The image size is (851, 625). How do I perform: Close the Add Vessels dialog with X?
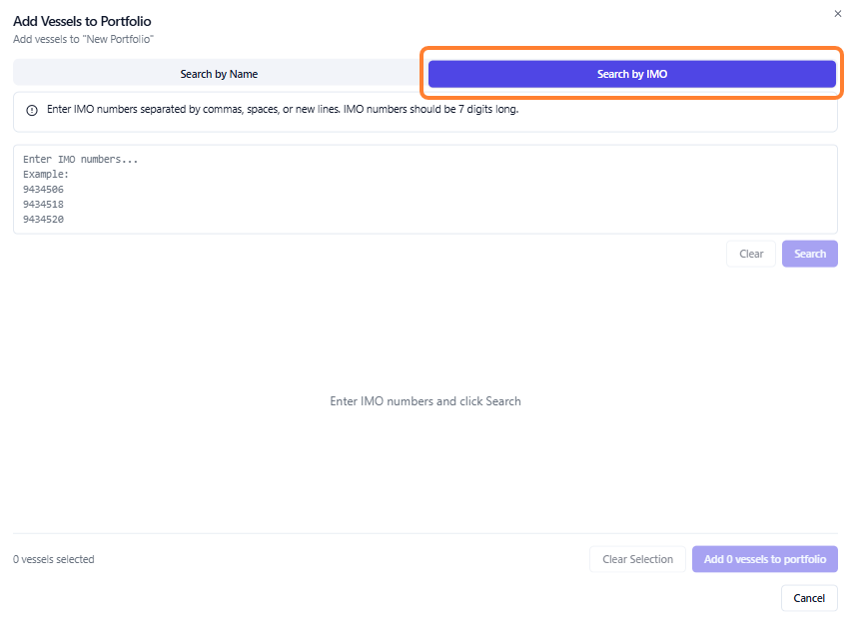pos(837,14)
